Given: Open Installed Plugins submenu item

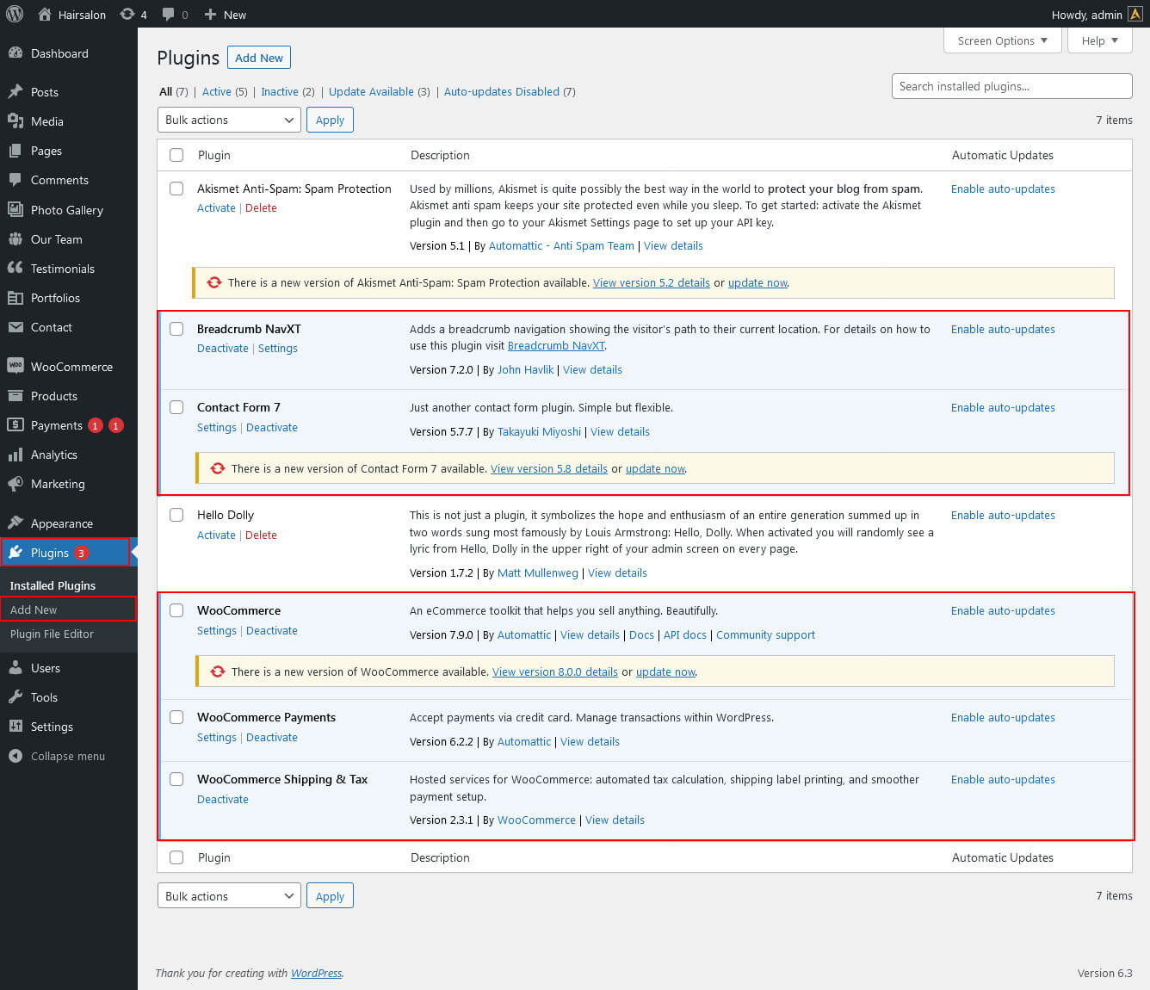Looking at the screenshot, I should pyautogui.click(x=53, y=585).
